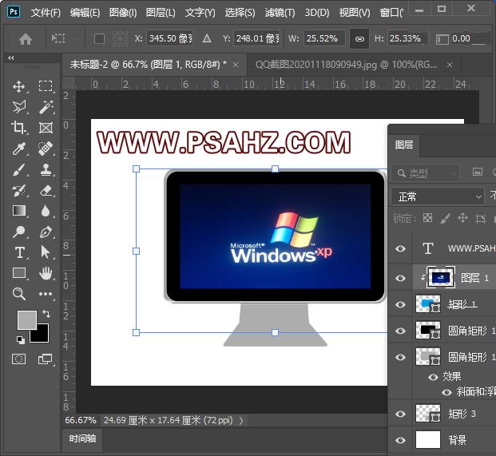
Task: Collapse the toolbar with double-arrow
Action: [x=11, y=57]
